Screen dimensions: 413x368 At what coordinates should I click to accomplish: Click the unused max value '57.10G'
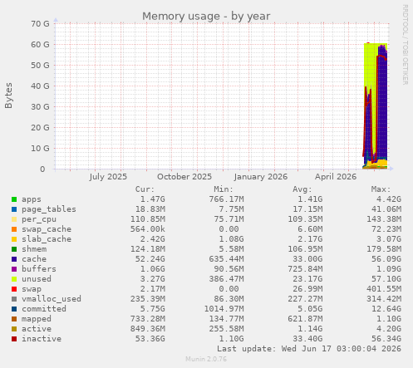tap(386, 279)
